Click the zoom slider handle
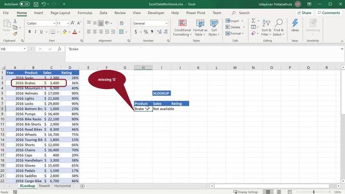The image size is (345, 194). tap(314, 192)
